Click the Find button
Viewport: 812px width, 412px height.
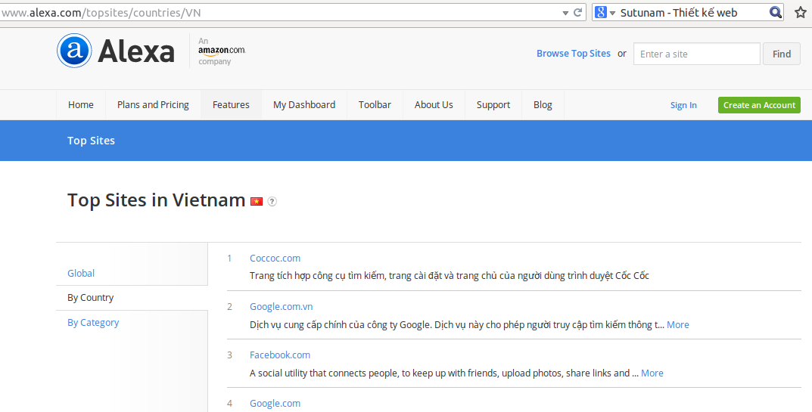point(782,54)
